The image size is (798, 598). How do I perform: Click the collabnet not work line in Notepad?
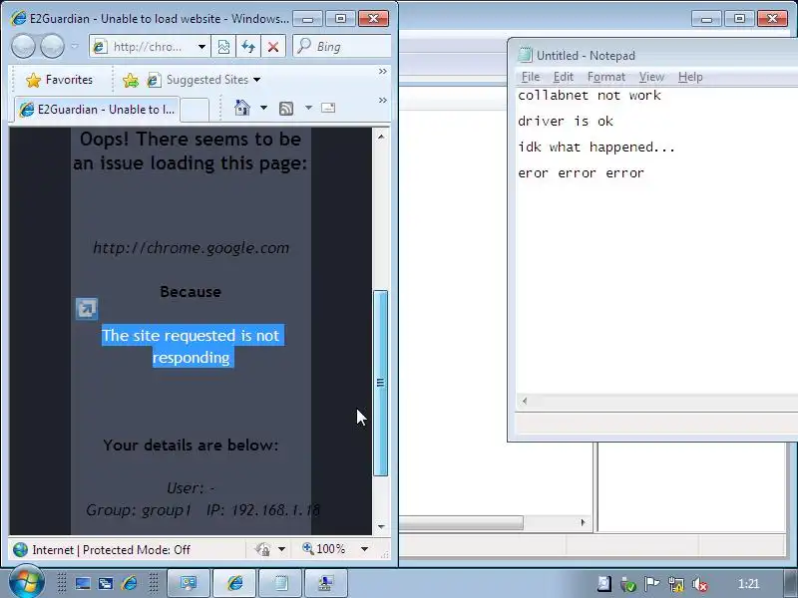point(590,96)
